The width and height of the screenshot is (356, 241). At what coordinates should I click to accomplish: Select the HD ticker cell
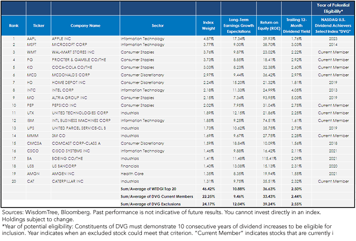pyautogui.click(x=29, y=83)
